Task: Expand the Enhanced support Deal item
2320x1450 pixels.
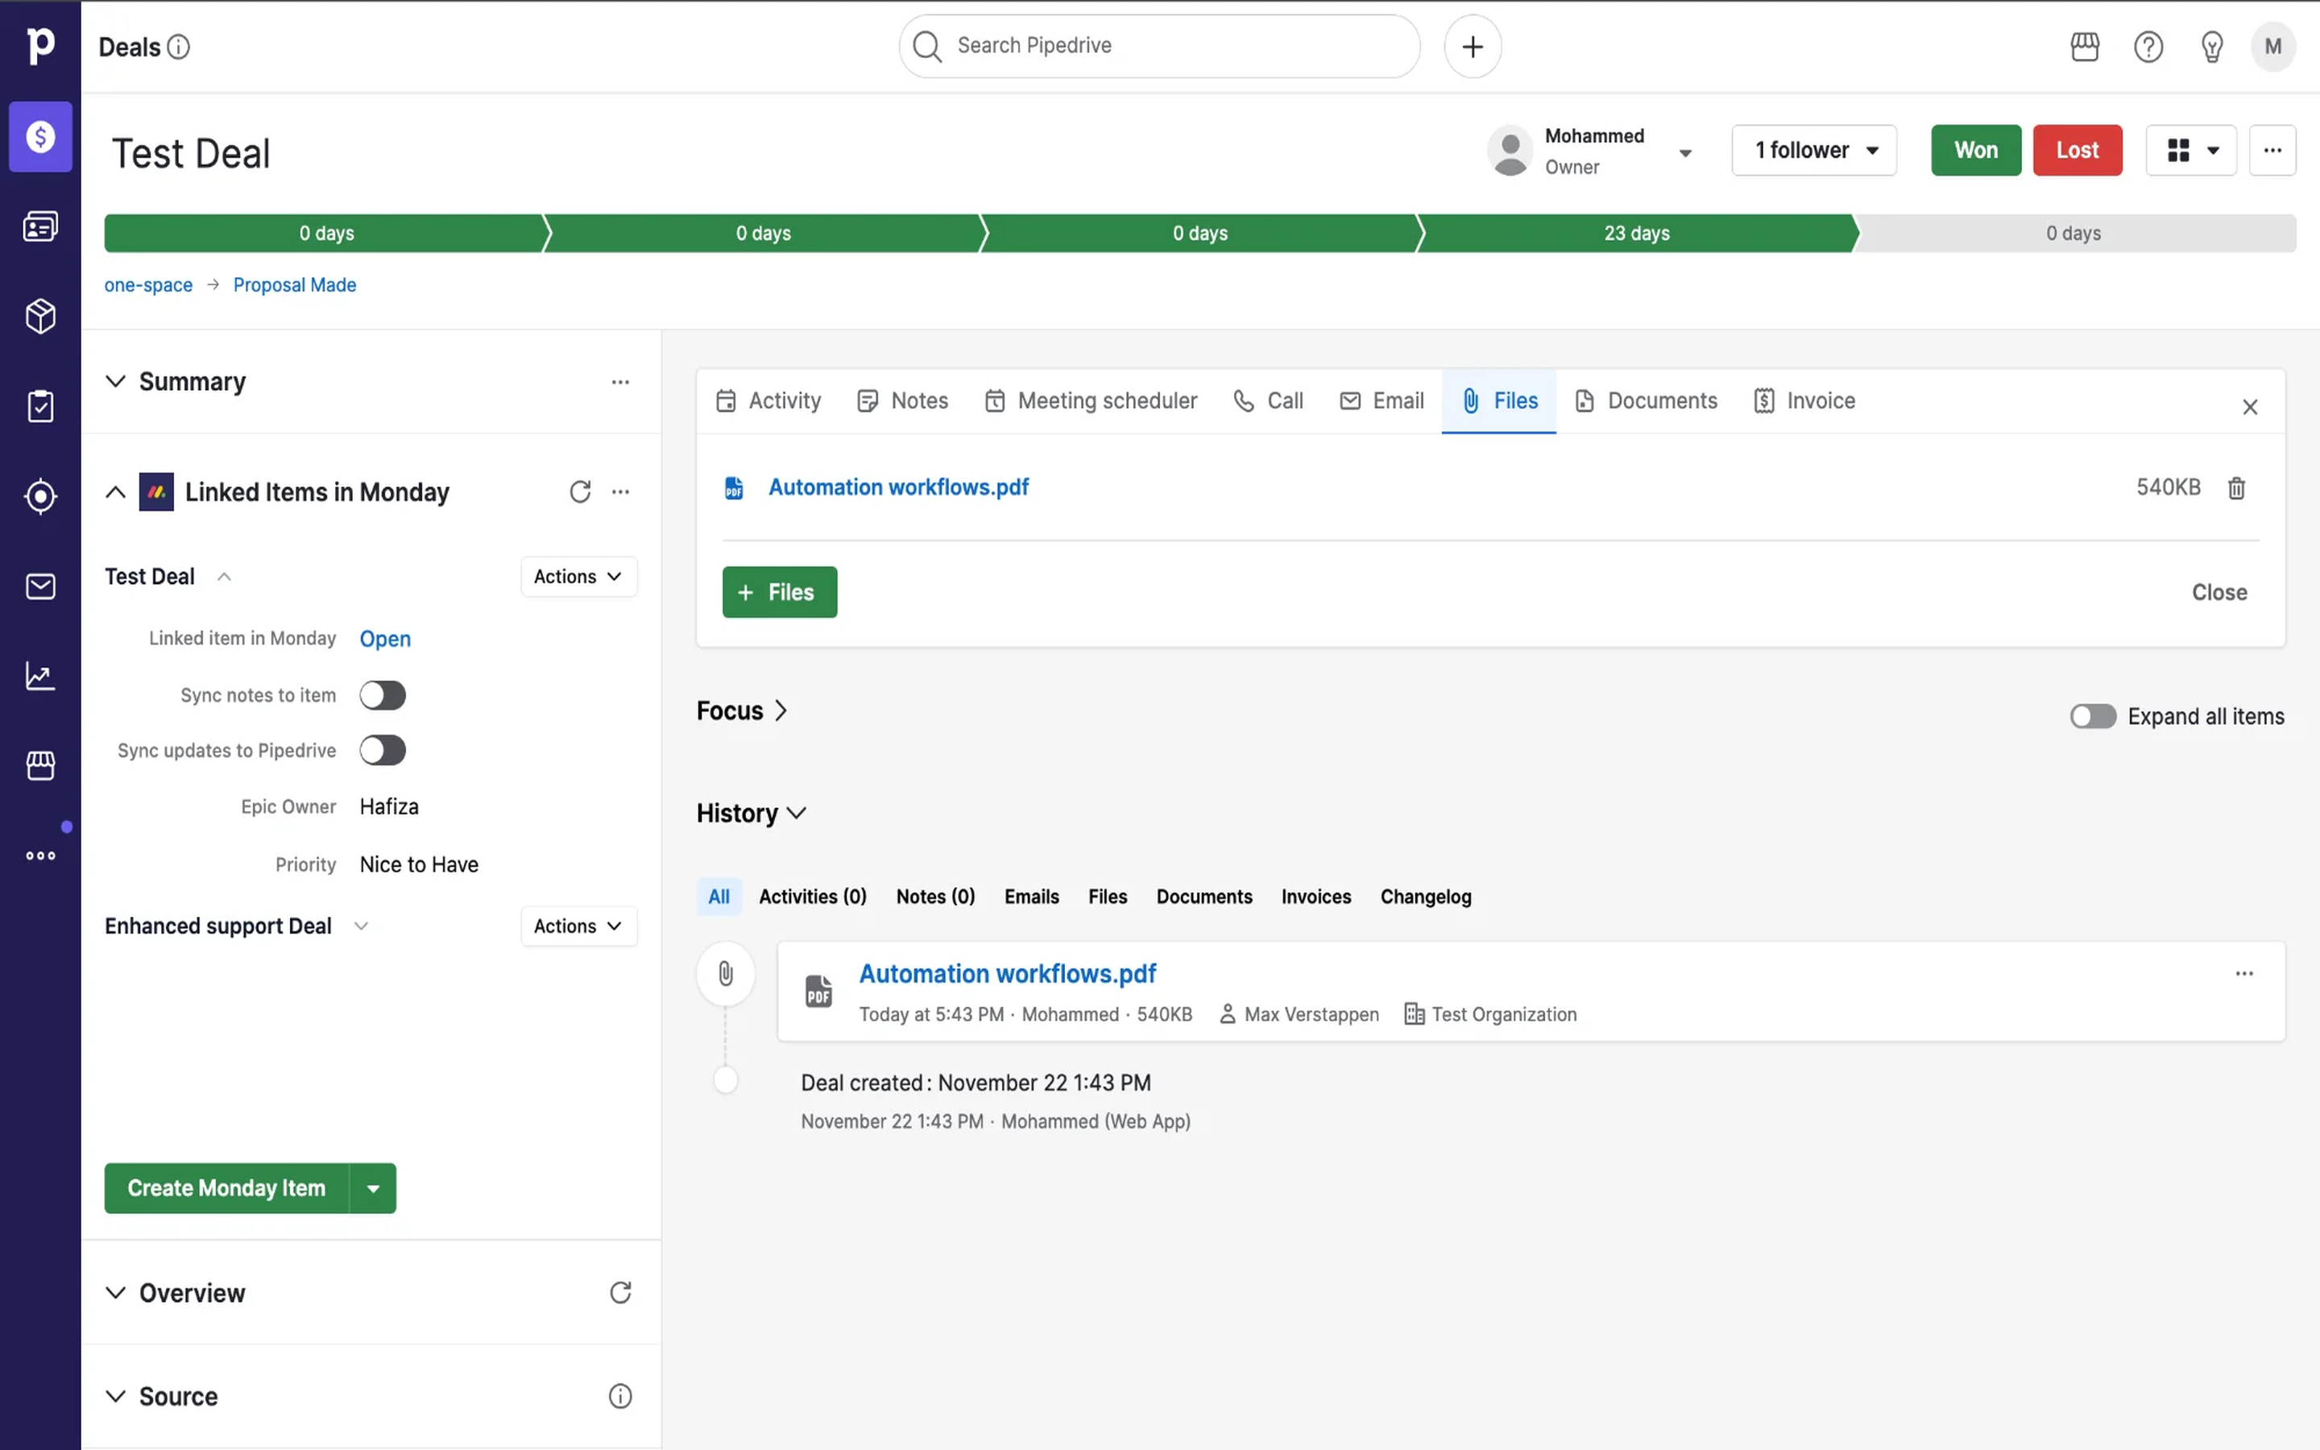Action: pyautogui.click(x=362, y=926)
